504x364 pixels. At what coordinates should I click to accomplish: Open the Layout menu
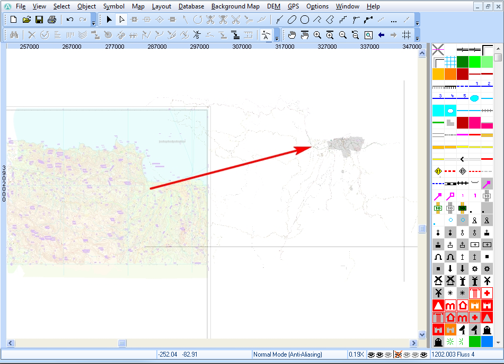[x=161, y=6]
